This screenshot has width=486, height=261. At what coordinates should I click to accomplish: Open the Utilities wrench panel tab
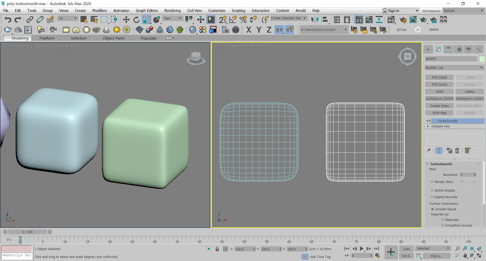478,49
